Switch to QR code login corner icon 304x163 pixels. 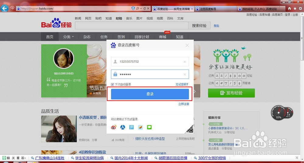click(x=190, y=129)
